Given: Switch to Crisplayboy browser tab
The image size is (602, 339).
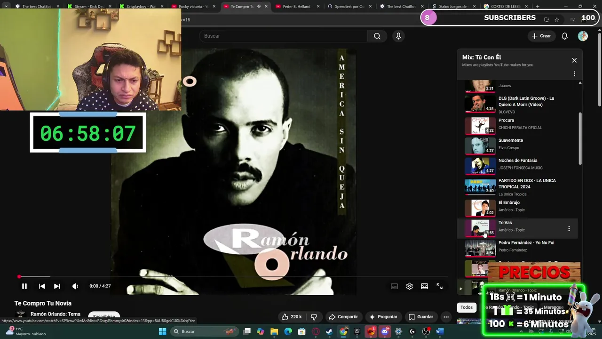Looking at the screenshot, I should tap(142, 7).
